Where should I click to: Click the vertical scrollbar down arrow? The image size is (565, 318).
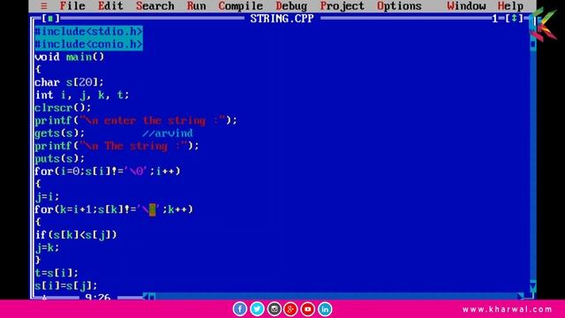[533, 287]
